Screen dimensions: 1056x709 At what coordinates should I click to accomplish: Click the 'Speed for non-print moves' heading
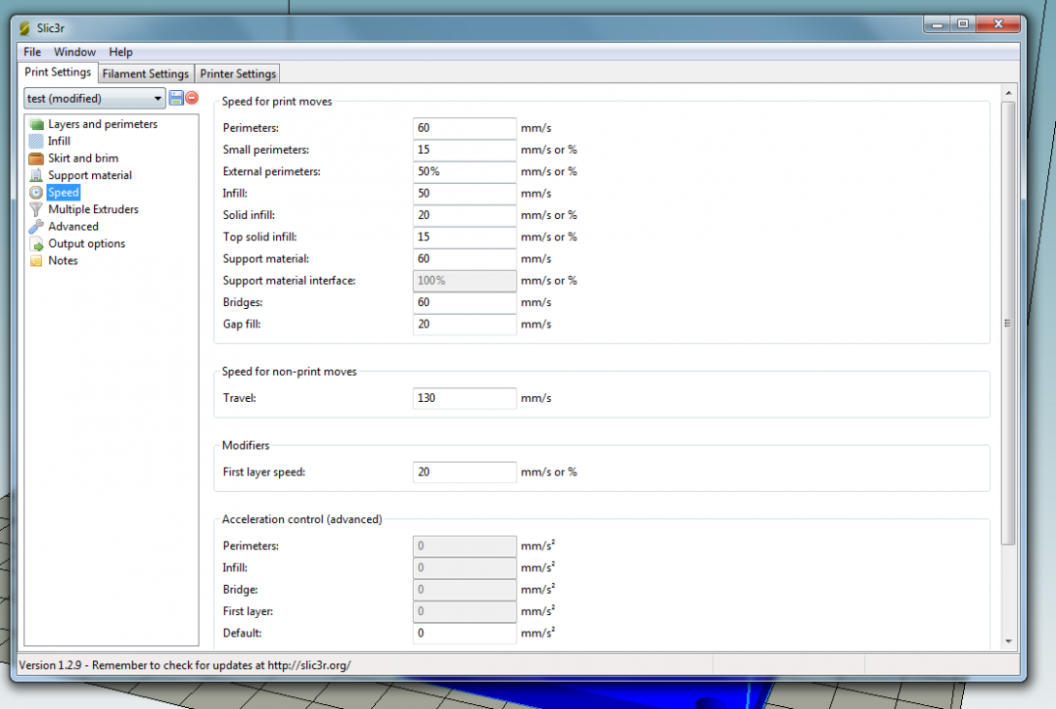(290, 372)
